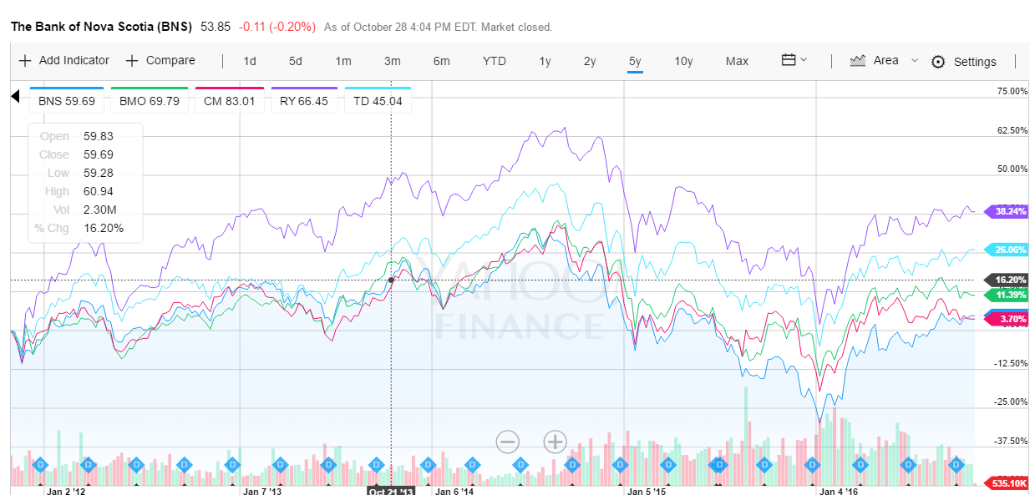Click the 53.85 stock price
Screen dimensions: 1035x495
tap(216, 27)
